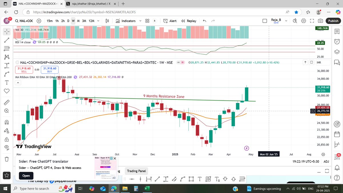Toggle stay in drawing mode pencil-lock
Viewport: 343px width, 193px height.
(x=7, y=131)
